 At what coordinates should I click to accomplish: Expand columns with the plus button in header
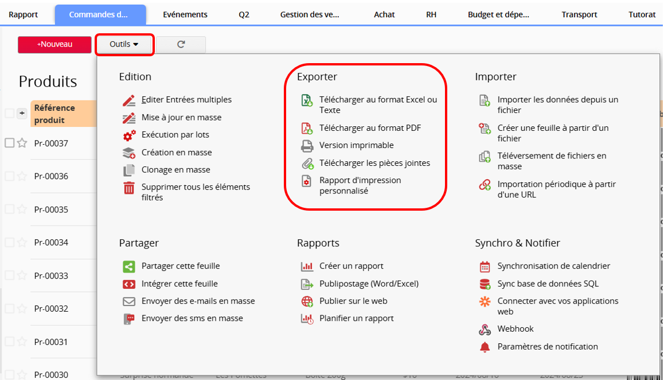pyautogui.click(x=22, y=114)
